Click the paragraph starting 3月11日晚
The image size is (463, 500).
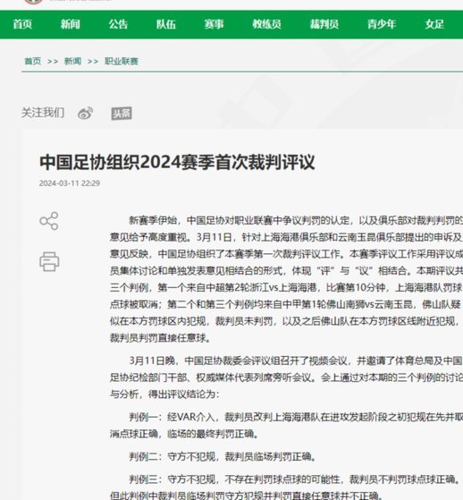point(286,377)
